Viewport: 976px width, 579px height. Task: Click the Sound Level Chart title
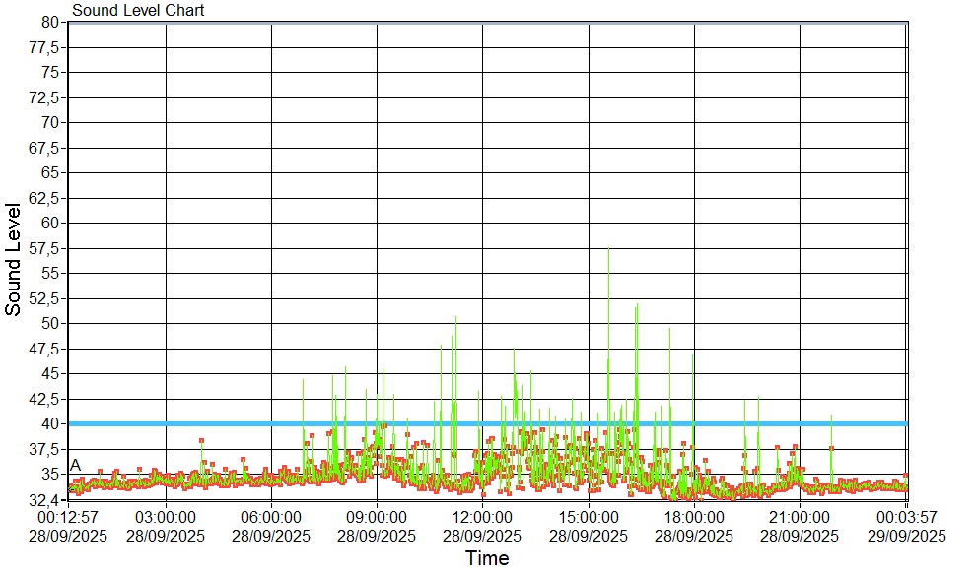click(x=138, y=11)
